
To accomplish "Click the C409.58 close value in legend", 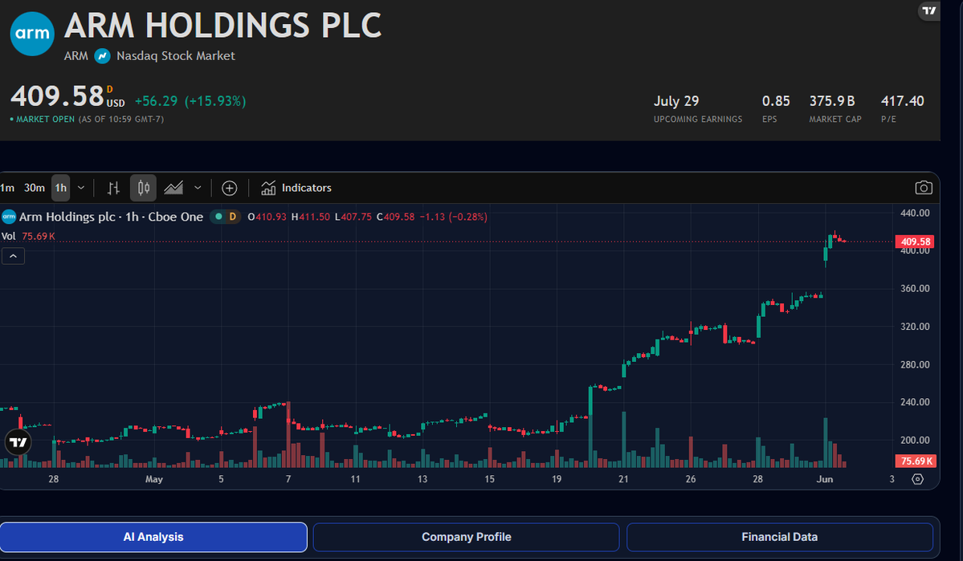I will pyautogui.click(x=395, y=217).
